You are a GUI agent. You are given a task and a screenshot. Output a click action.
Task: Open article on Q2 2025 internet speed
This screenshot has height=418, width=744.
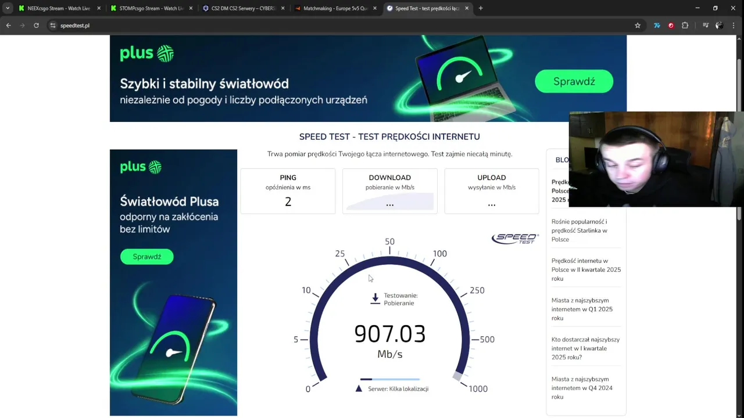pos(586,269)
